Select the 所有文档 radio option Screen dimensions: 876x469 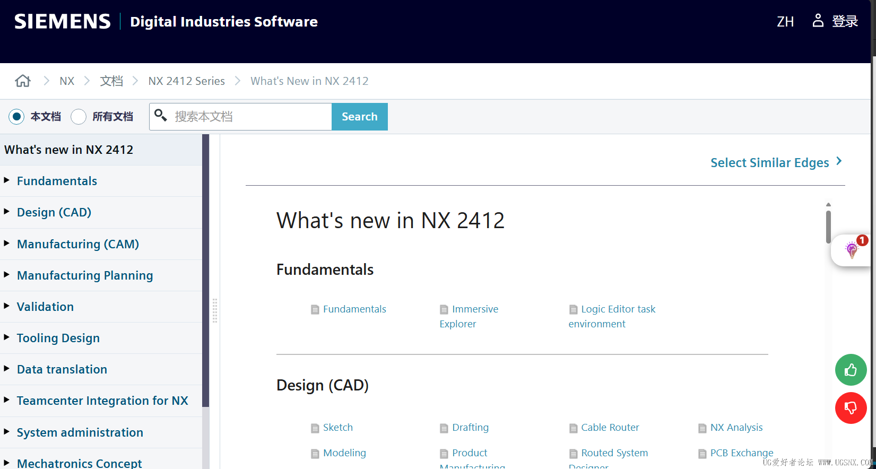pyautogui.click(x=79, y=117)
